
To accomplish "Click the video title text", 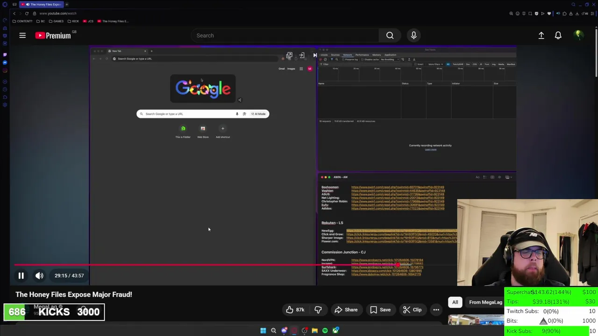I will tap(74, 294).
